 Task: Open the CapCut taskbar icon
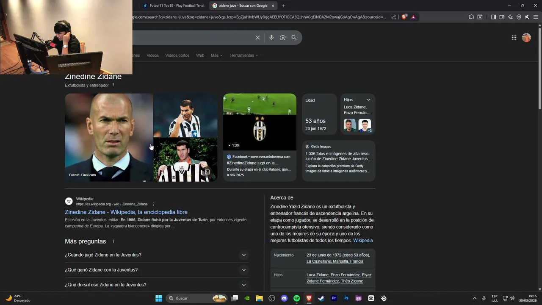371,298
